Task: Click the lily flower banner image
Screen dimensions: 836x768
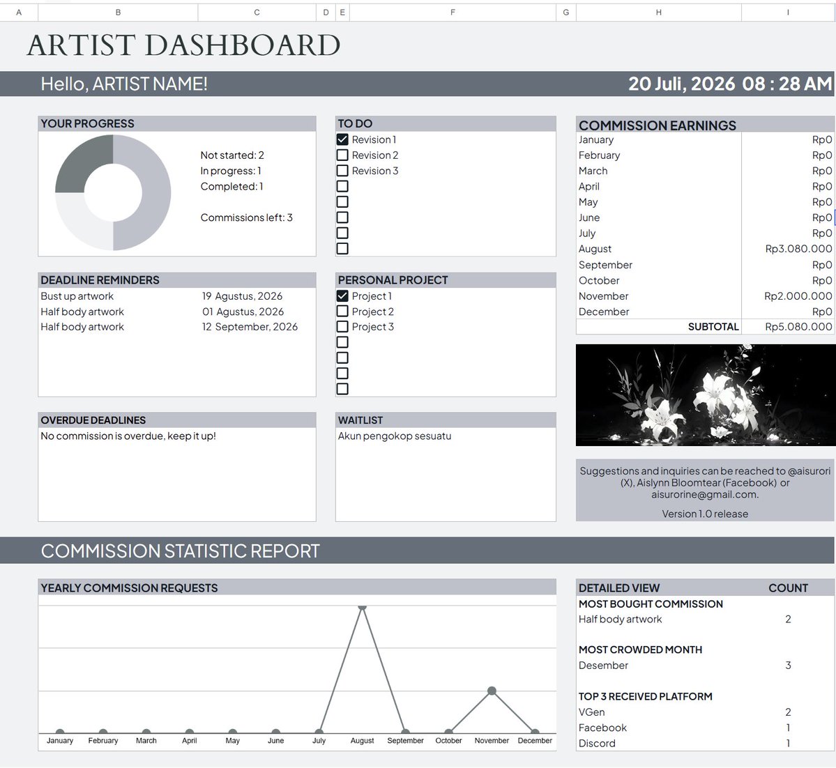Action: [x=706, y=395]
